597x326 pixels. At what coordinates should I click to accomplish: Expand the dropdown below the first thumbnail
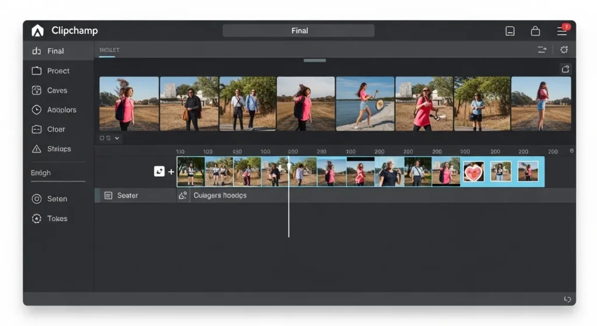coord(117,138)
